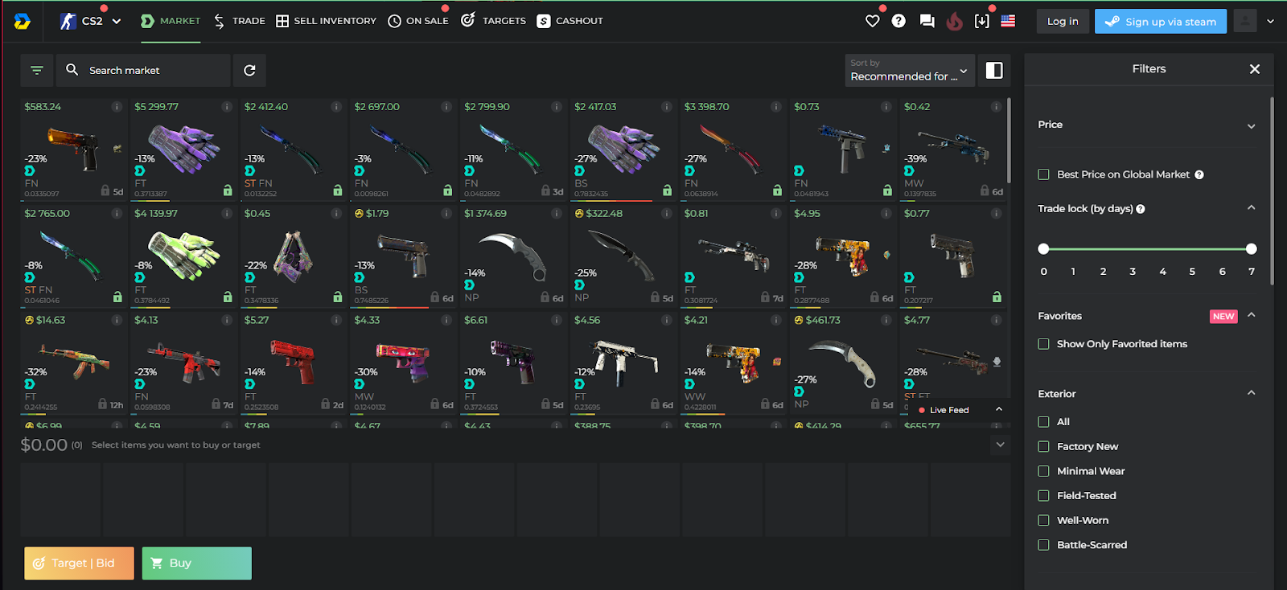Viewport: 1287px width, 590px height.
Task: Expand the Price filter section
Action: coord(1251,126)
